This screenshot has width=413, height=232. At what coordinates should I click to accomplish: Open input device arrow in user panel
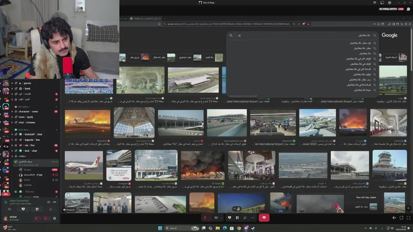click(x=40, y=218)
